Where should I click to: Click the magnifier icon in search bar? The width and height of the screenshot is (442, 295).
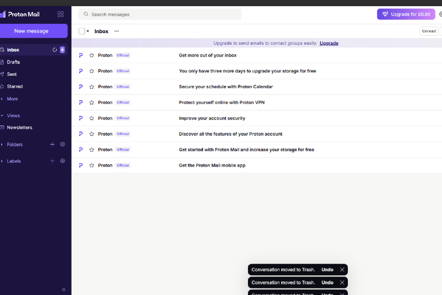pyautogui.click(x=86, y=14)
